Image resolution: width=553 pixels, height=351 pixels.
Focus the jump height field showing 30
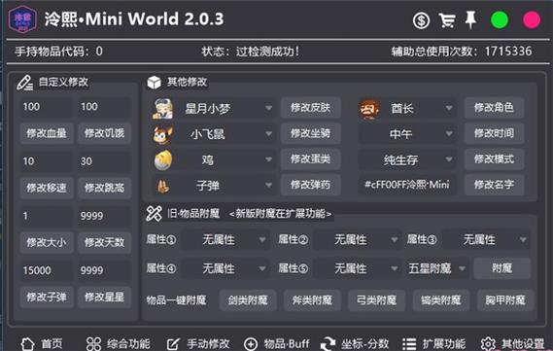(104, 161)
